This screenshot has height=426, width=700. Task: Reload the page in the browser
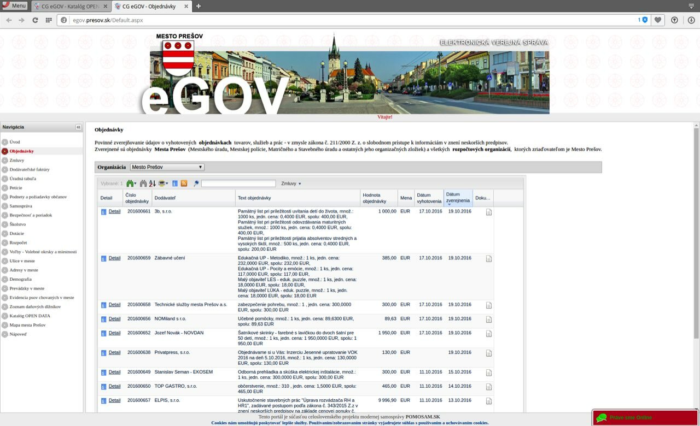point(35,20)
